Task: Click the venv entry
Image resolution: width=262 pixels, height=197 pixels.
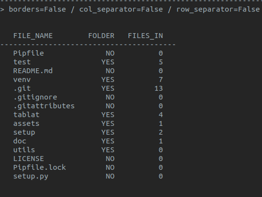Action: tap(22, 80)
